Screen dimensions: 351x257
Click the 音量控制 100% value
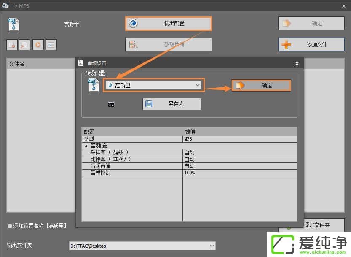click(x=239, y=173)
